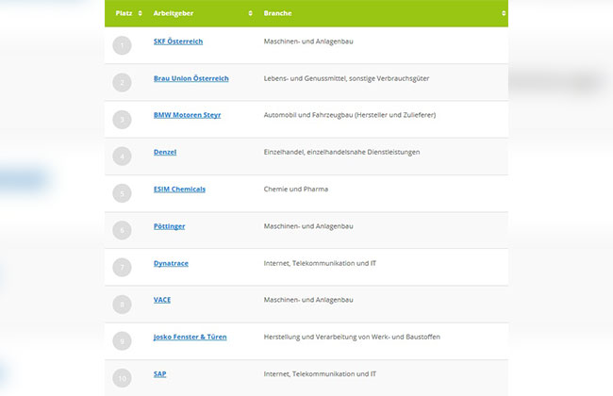This screenshot has width=613, height=396.
Task: Open the VACE employer link
Action: (162, 300)
